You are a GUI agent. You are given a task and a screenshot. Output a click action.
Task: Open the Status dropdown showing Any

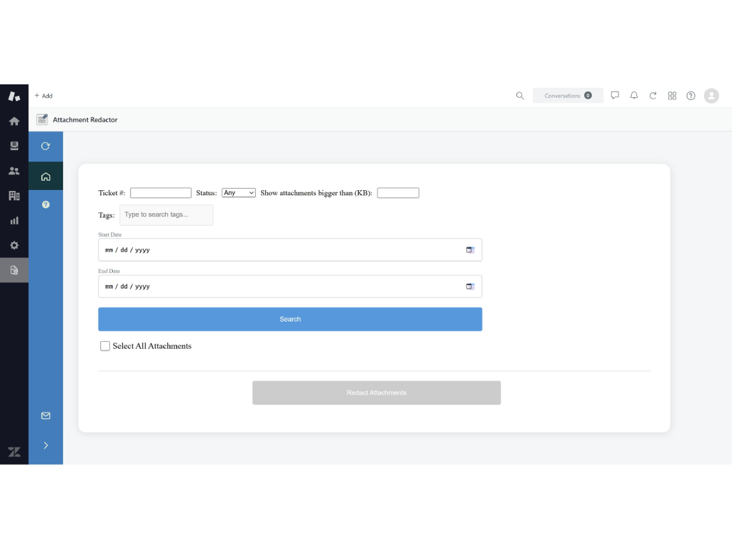click(x=239, y=193)
